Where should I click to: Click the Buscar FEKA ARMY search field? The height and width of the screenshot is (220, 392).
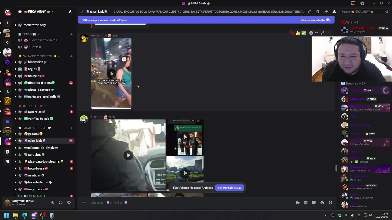click(x=365, y=12)
